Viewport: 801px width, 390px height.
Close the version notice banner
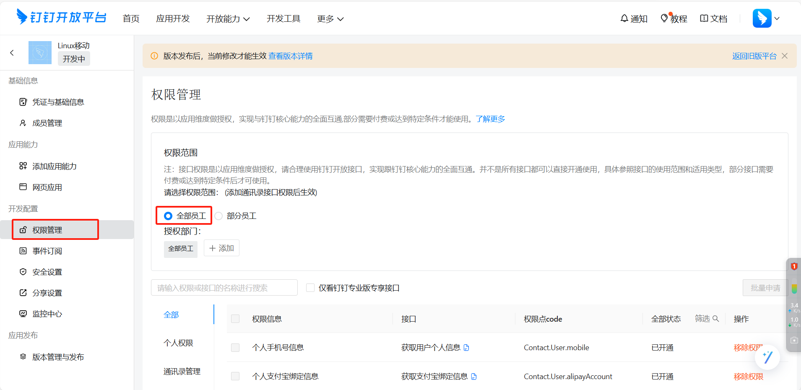(x=785, y=56)
